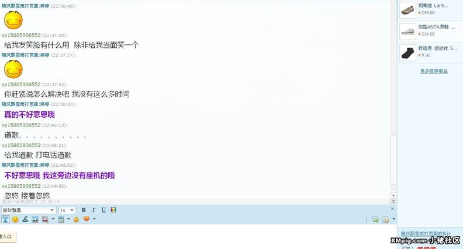Open the font color picker
Viewport: 463px width, 249px height.
(113, 210)
